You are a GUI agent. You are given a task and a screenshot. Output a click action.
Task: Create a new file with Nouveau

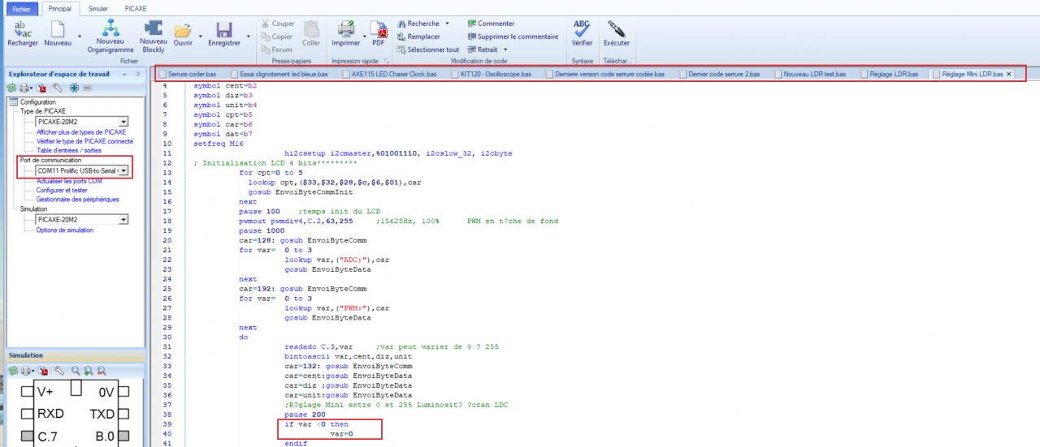pyautogui.click(x=58, y=33)
